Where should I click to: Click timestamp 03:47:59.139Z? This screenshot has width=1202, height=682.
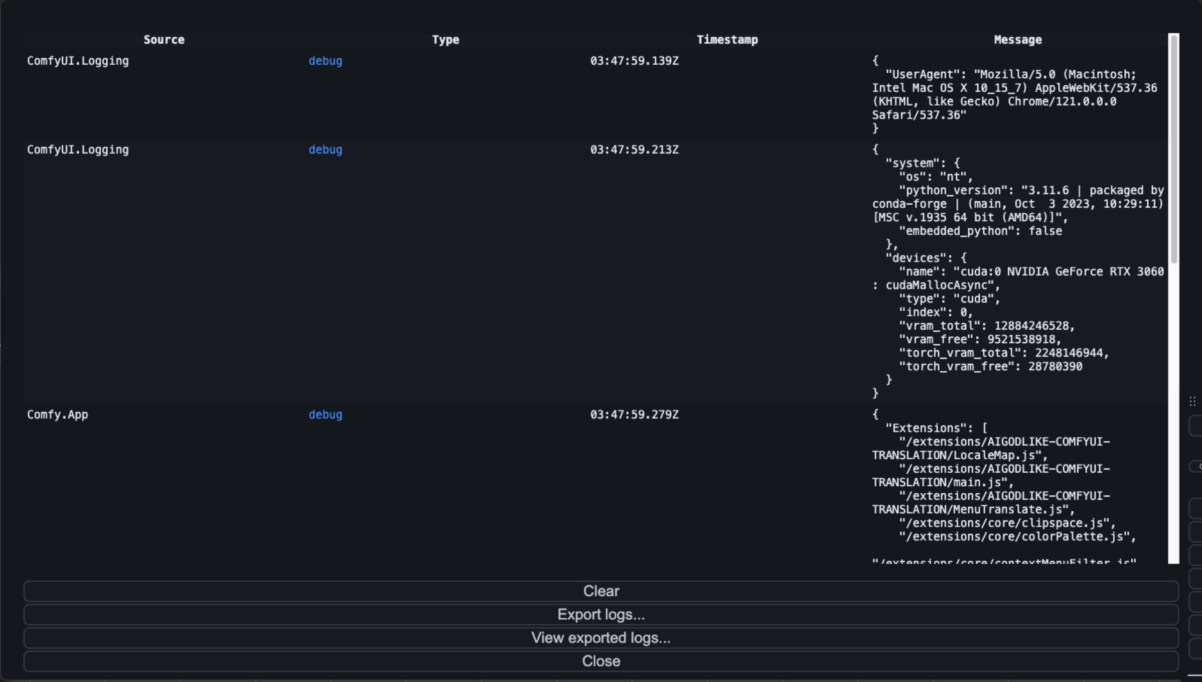point(634,61)
